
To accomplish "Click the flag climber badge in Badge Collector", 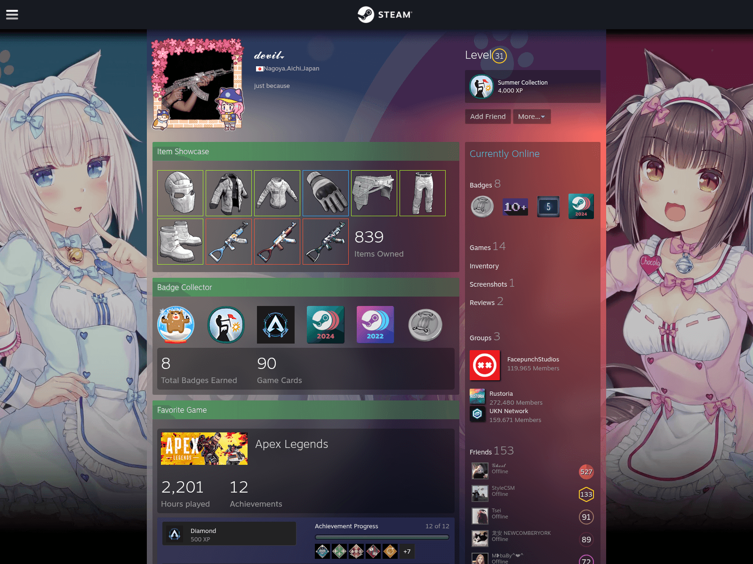I will pos(226,325).
